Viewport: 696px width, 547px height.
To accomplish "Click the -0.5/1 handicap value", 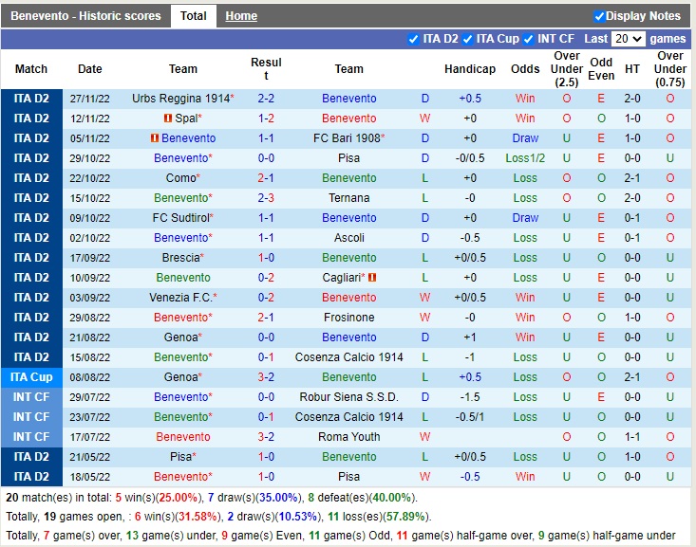I will coord(470,417).
